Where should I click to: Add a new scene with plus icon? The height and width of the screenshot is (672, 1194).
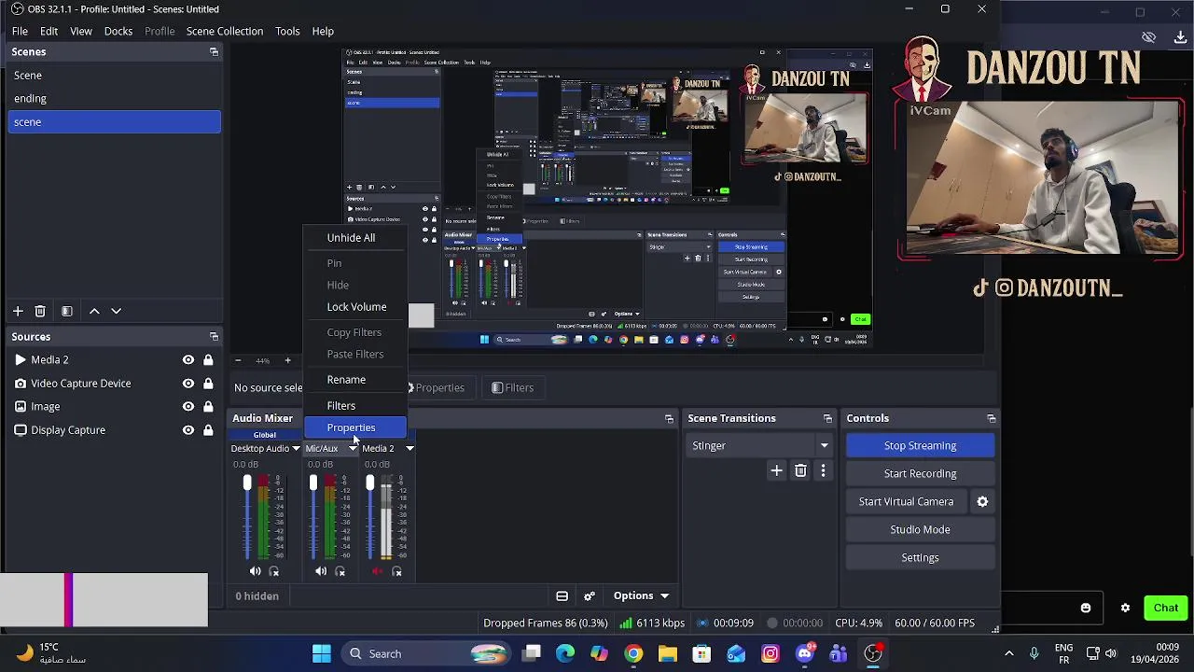pyautogui.click(x=18, y=311)
